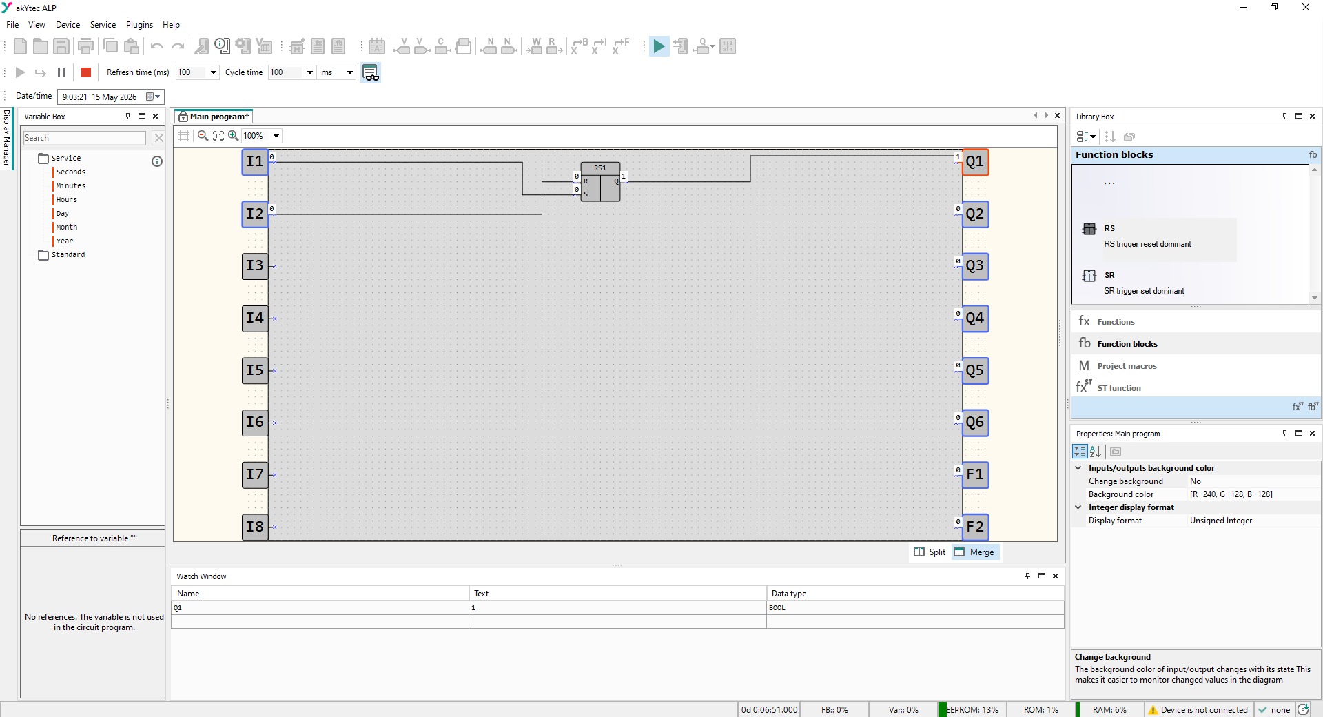Clear the Variable Box search with X

pyautogui.click(x=158, y=138)
